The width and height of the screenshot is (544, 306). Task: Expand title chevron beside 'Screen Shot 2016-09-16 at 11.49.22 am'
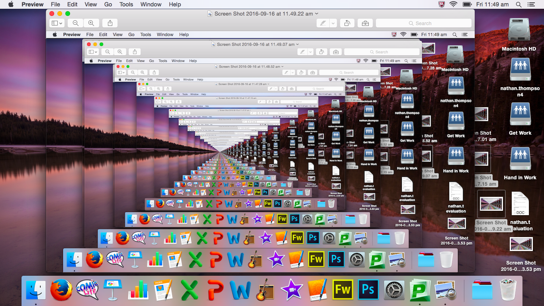coord(317,14)
